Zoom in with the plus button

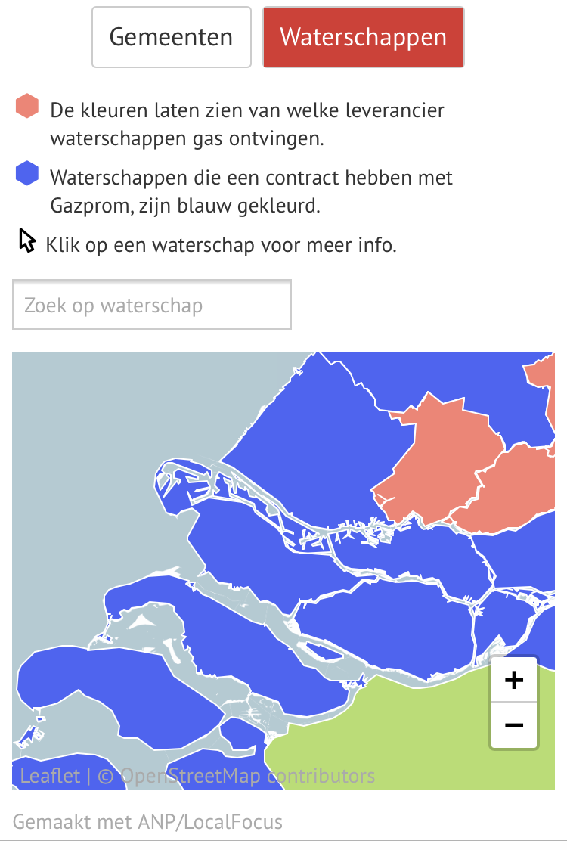tap(514, 680)
